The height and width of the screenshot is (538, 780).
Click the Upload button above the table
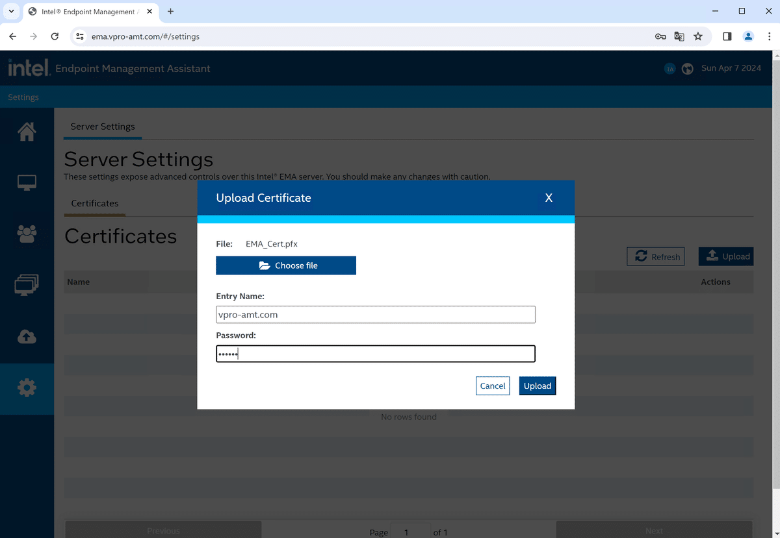point(725,256)
